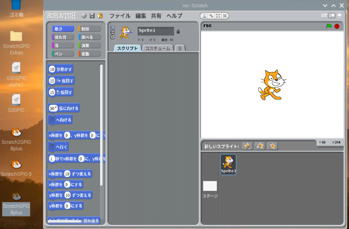Start the project with the green flag

coord(329,26)
